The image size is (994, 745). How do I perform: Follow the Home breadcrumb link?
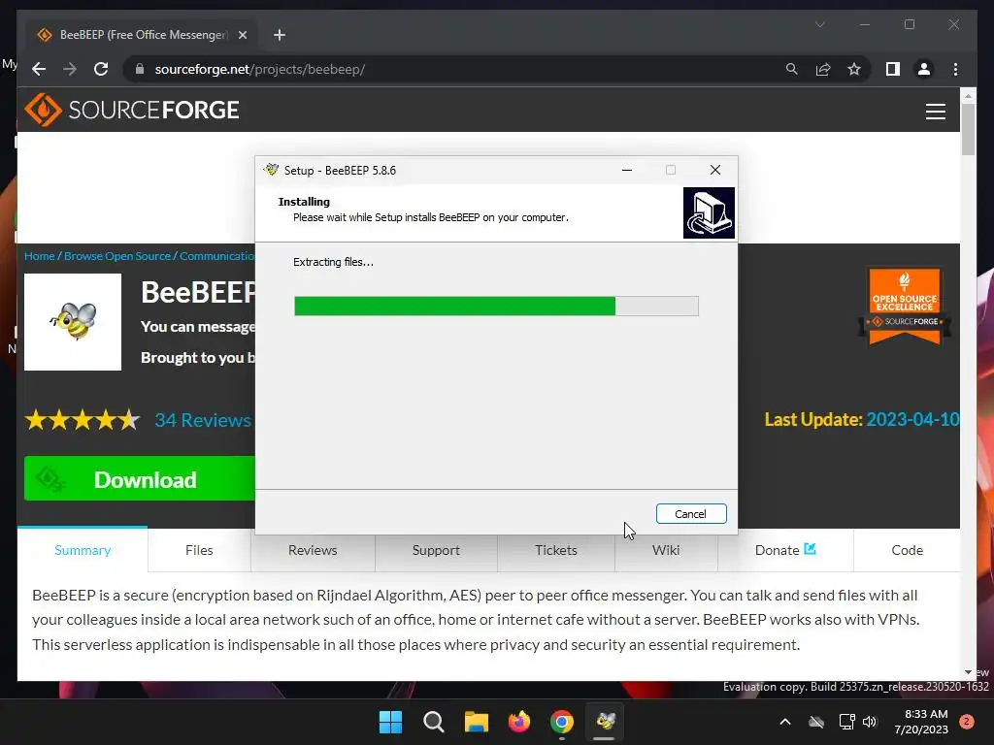(x=39, y=256)
